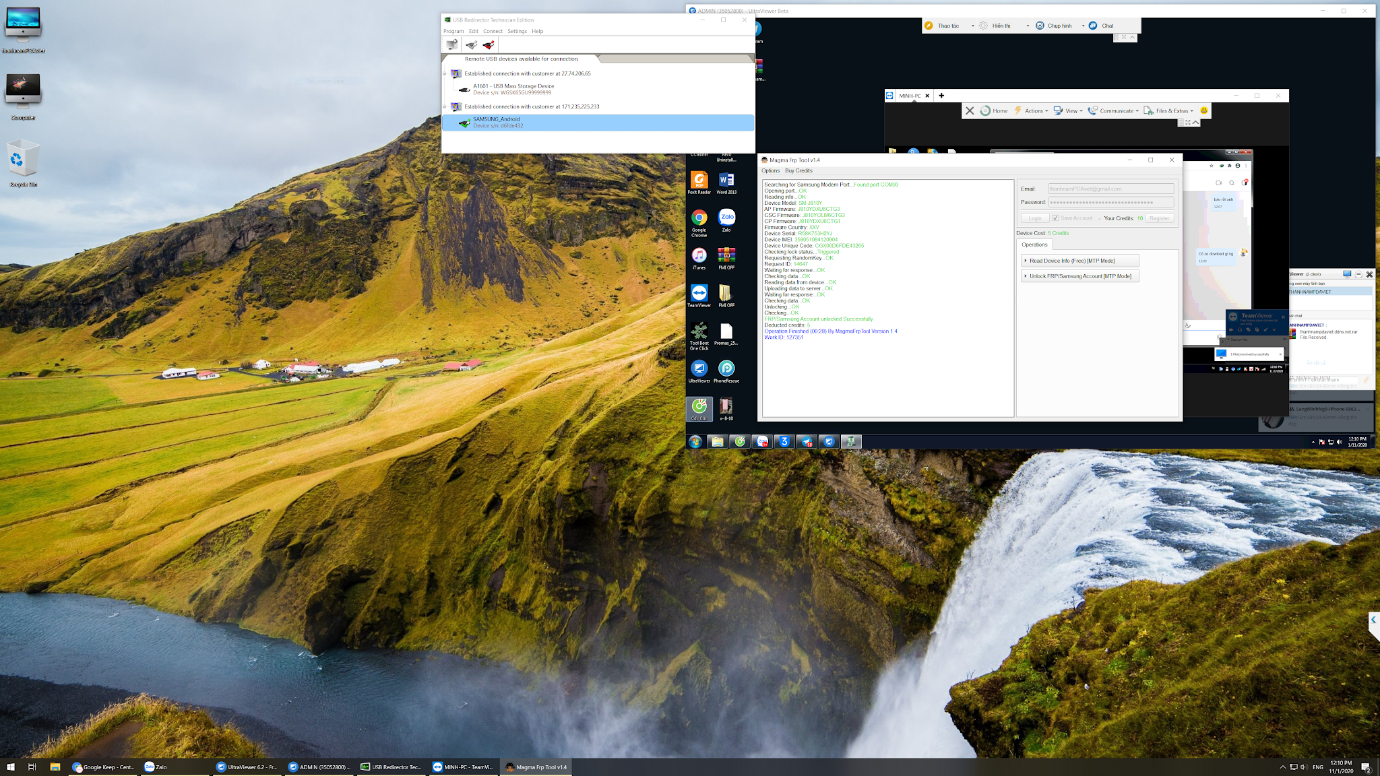
Task: Click the red disconnect USB device toolbar icon
Action: coord(489,45)
